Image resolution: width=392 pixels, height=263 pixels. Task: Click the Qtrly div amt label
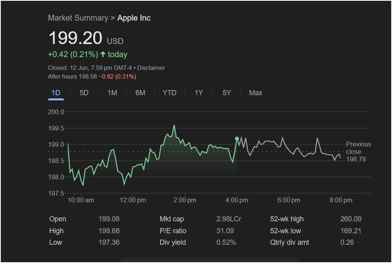290,242
